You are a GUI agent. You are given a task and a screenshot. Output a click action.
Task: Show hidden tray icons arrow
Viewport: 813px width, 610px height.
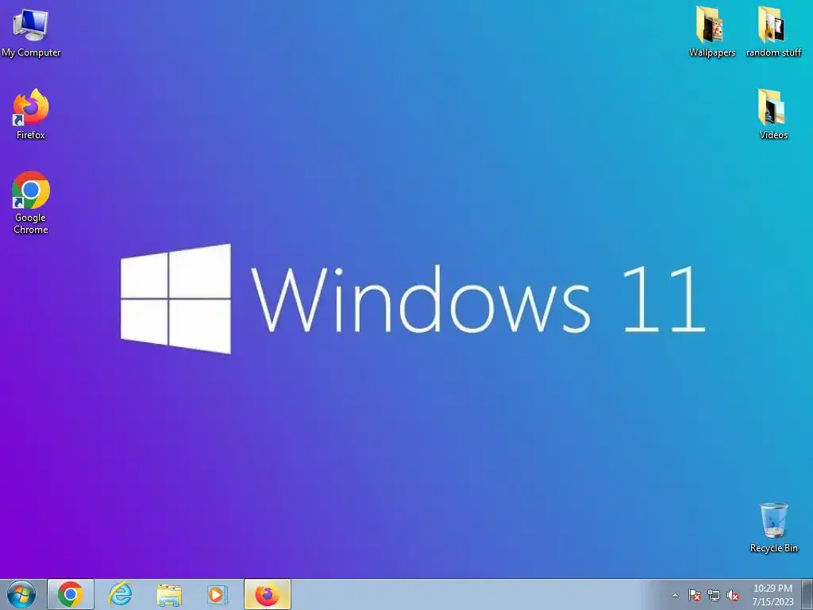675,595
